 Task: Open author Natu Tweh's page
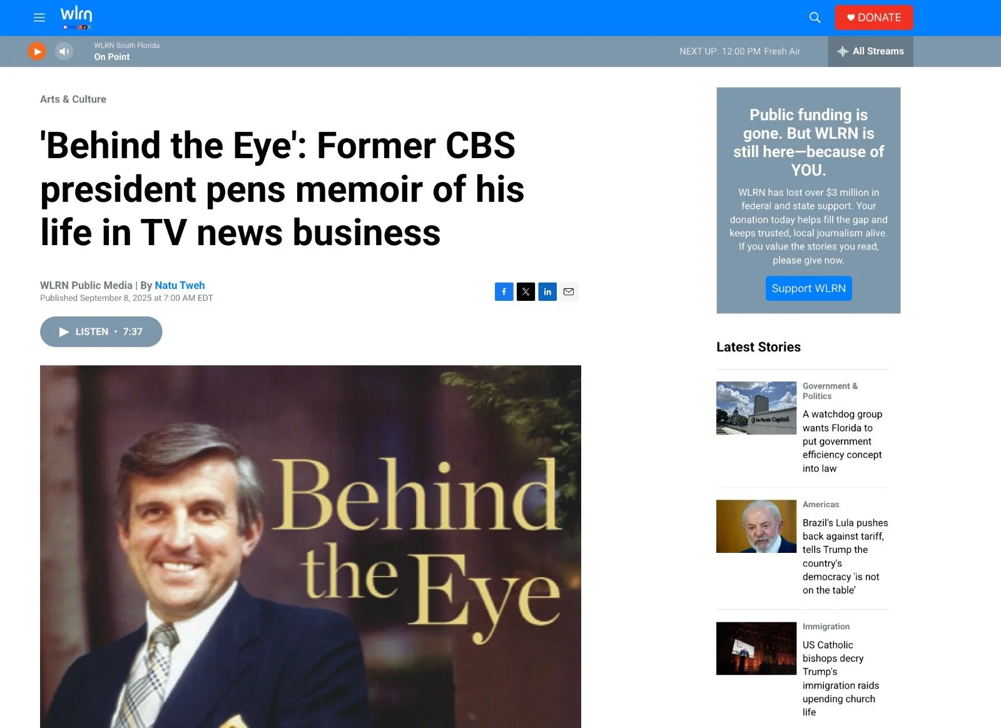click(180, 285)
